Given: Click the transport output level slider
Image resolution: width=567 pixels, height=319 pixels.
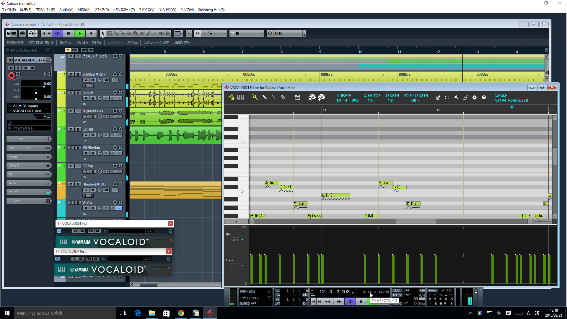Looking at the screenshot, I should (476, 297).
